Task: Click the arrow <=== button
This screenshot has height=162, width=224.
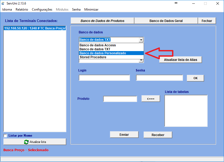Action: coord(151,99)
